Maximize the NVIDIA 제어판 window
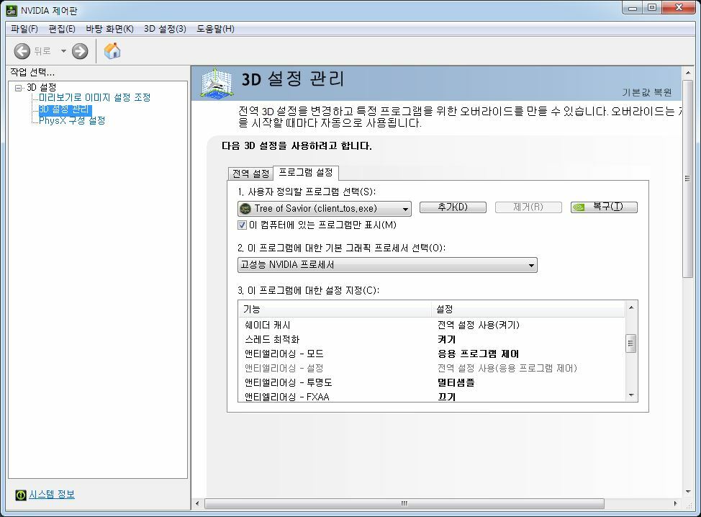Image resolution: width=701 pixels, height=517 pixels. tap(652, 8)
